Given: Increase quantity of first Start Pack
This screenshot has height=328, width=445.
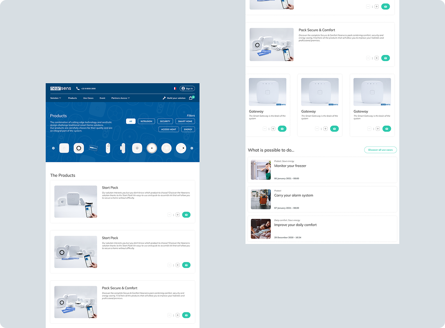Looking at the screenshot, I should pyautogui.click(x=178, y=215).
